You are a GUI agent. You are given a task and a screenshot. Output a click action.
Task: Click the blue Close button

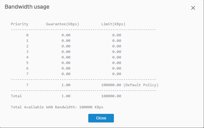tap(101, 118)
